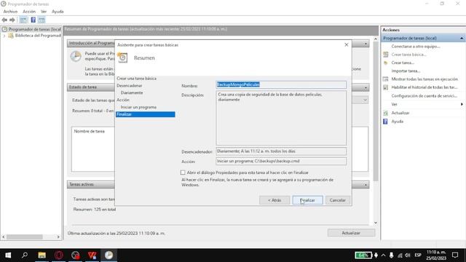The image size is (466, 262).
Task: Click the battery percentage indicator
Action: pos(363,255)
